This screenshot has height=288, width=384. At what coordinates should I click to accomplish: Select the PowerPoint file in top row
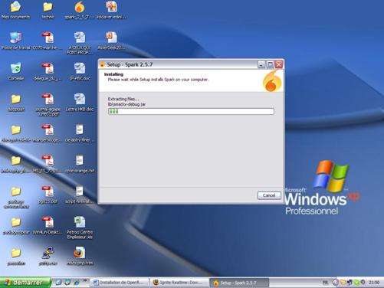(x=112, y=10)
